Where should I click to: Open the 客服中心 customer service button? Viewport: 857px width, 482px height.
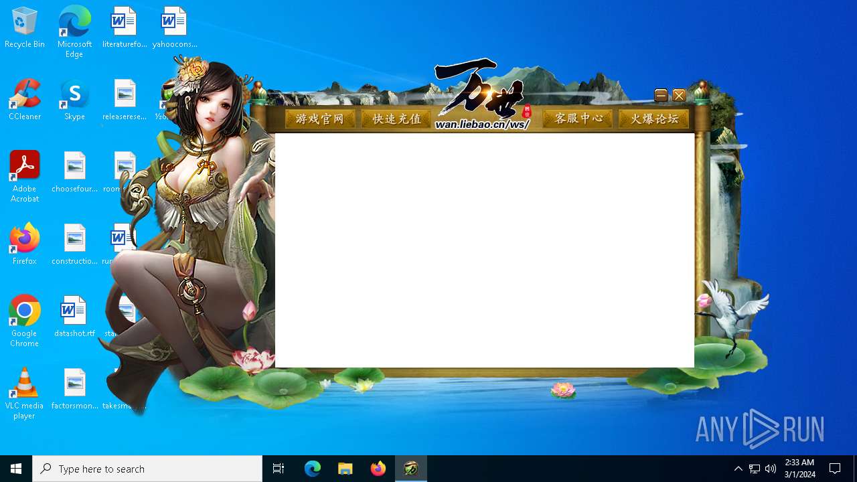coord(577,118)
